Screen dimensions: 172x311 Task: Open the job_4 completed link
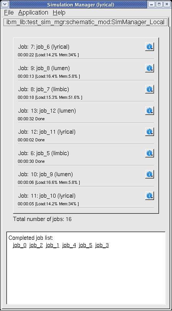pyautogui.click(x=69, y=246)
